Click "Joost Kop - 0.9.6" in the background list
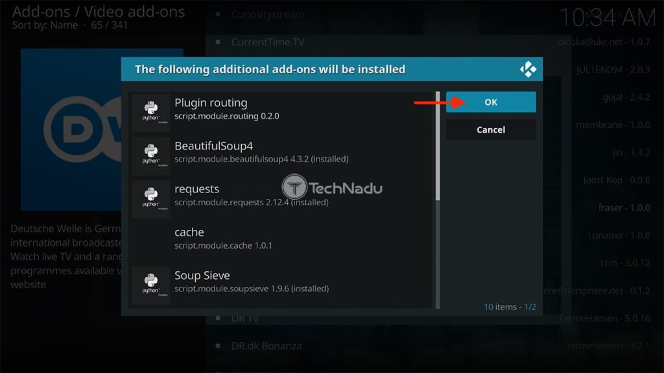 point(617,180)
